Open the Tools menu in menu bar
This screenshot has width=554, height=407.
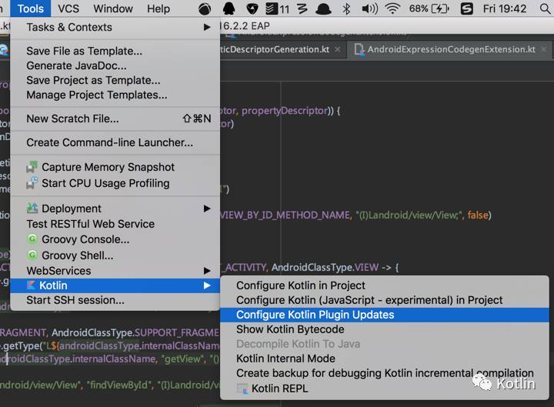click(30, 8)
